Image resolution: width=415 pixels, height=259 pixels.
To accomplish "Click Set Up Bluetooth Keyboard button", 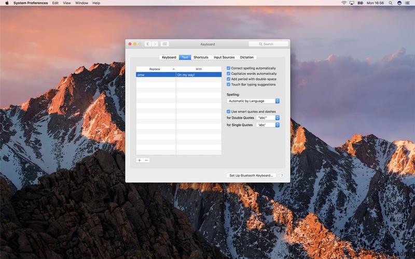I will 251,176.
